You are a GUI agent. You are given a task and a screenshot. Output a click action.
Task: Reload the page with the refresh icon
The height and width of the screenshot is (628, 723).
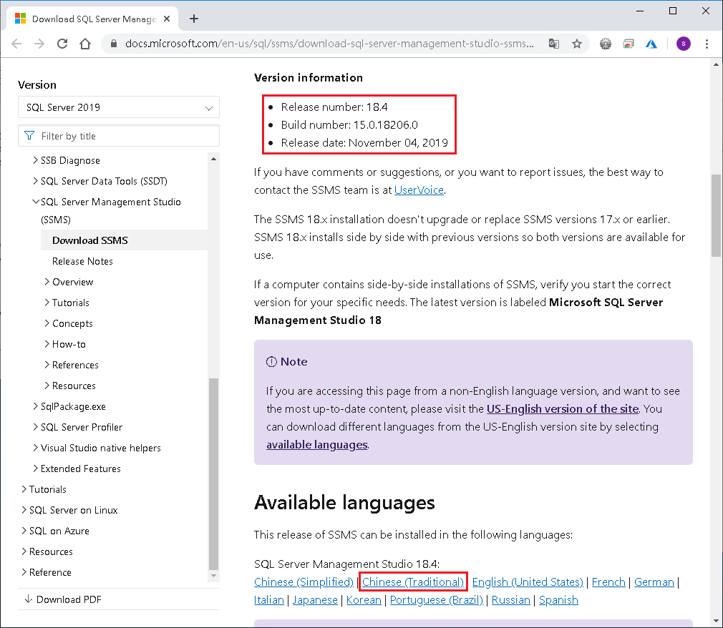coord(62,44)
